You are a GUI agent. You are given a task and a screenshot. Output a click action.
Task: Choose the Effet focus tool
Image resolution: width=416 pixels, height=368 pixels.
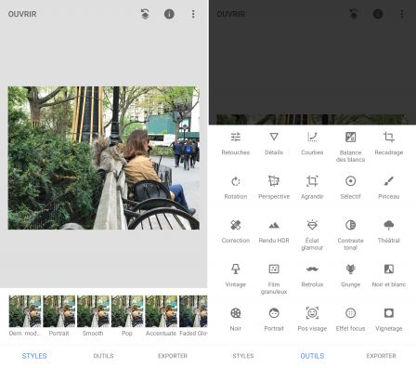tap(350, 320)
